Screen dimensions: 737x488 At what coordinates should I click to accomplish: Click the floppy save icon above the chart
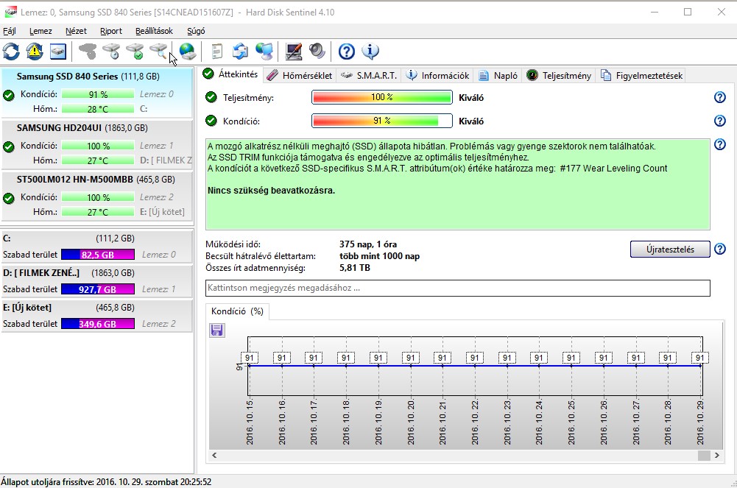tap(216, 330)
